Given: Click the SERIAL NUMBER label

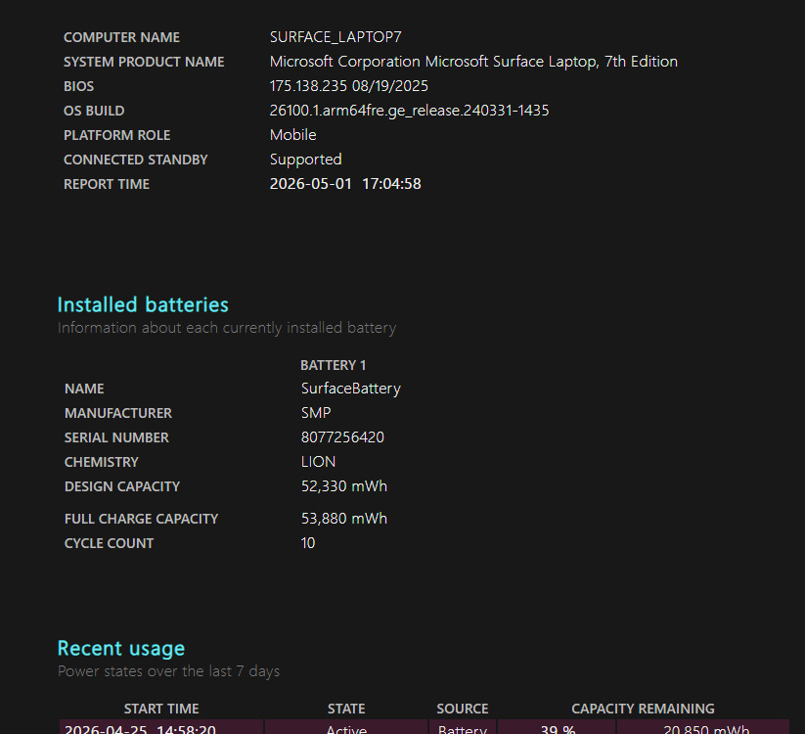Looking at the screenshot, I should click(116, 437).
